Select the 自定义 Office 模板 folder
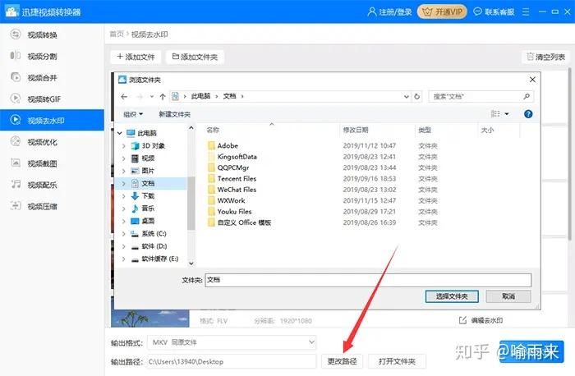Viewport: 575px width, 376px height. click(x=244, y=222)
